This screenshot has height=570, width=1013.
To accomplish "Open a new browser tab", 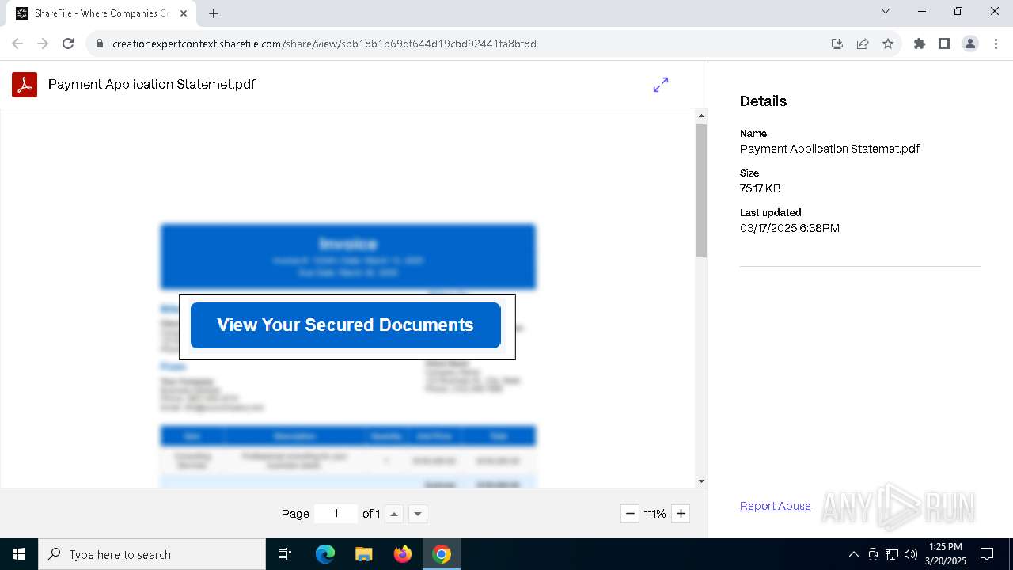I will [x=214, y=13].
